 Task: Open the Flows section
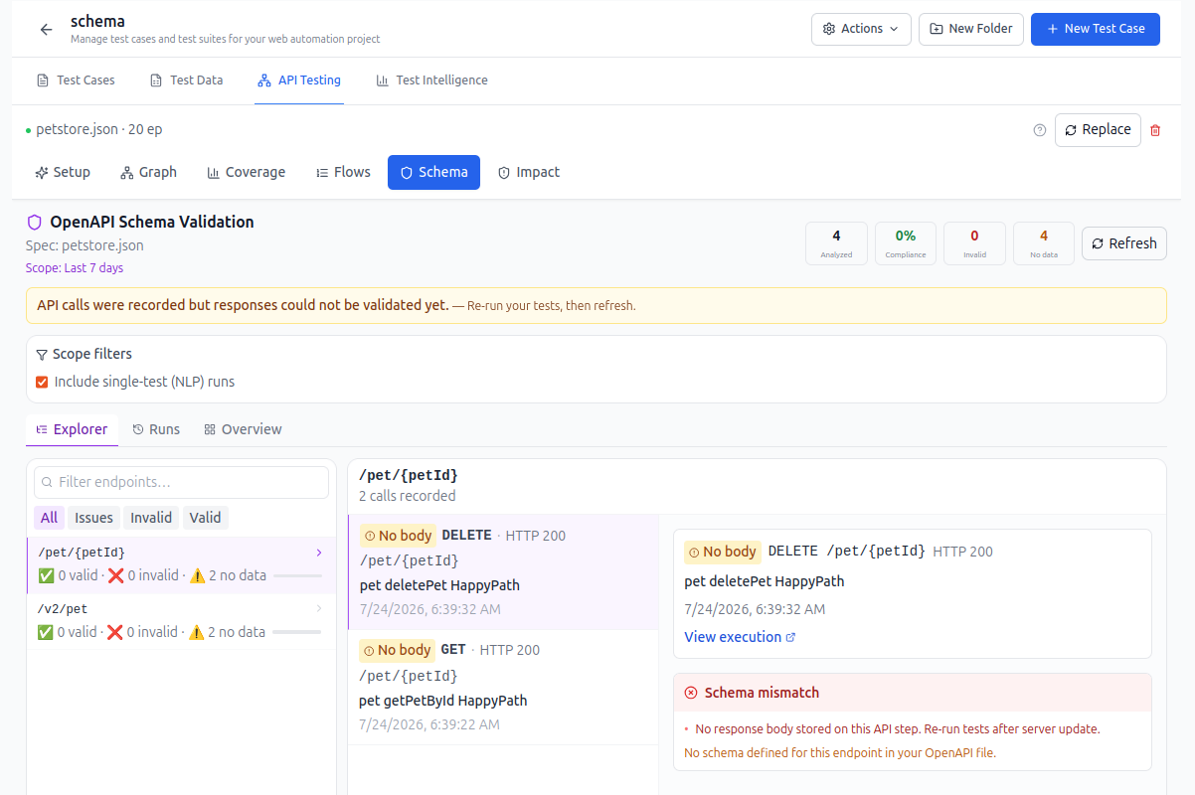point(343,172)
